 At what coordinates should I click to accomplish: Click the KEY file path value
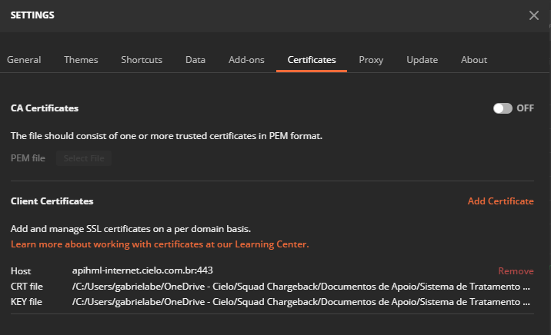[301, 302]
